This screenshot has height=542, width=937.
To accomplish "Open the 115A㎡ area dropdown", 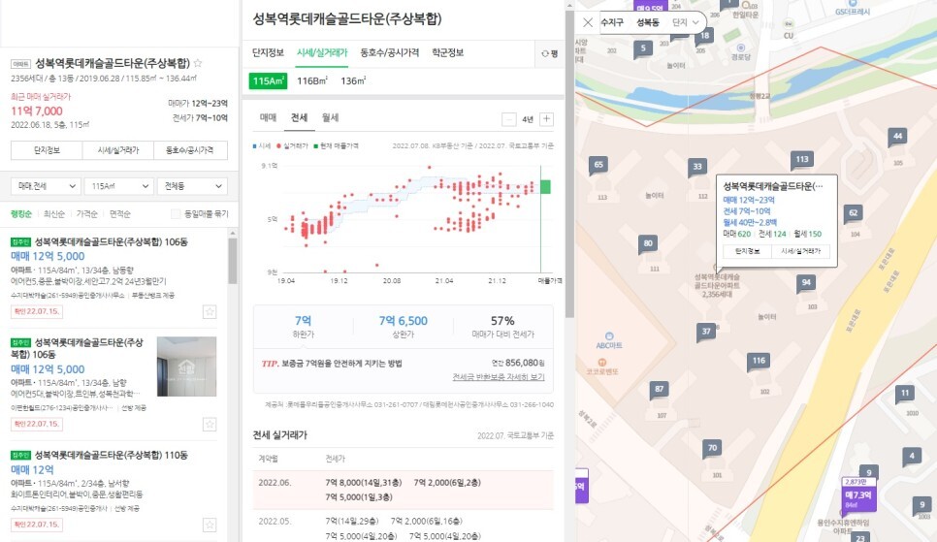I will pos(118,186).
